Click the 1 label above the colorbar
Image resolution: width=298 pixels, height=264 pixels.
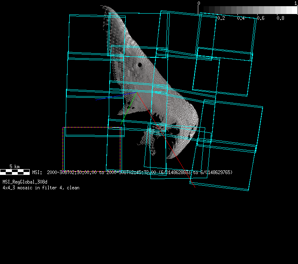coord(296,3)
